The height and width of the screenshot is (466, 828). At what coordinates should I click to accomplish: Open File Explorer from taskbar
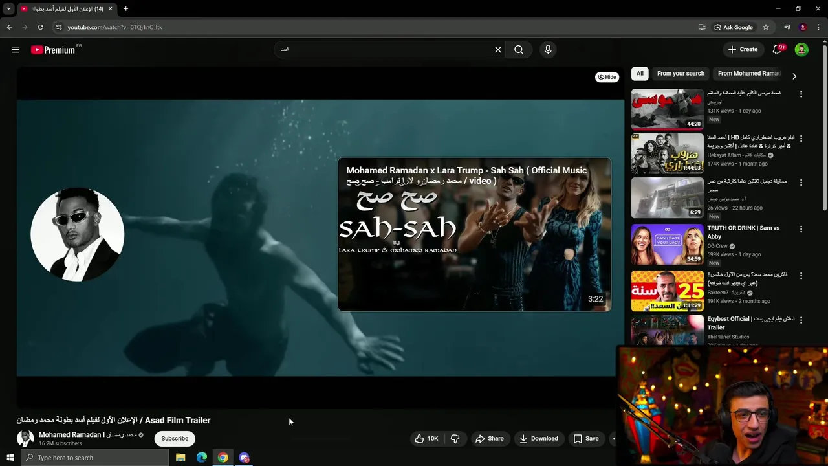(180, 458)
